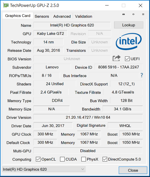Image resolution: width=150 pixels, height=177 pixels.
Task: Click the BIOS share/export arrow icon
Action: pyautogui.click(x=117, y=58)
